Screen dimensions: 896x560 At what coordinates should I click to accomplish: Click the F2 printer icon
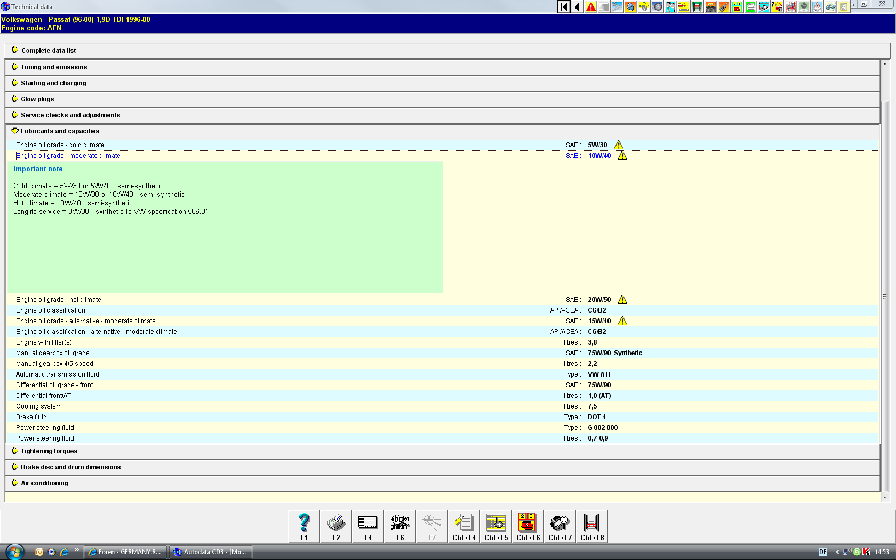point(336,523)
